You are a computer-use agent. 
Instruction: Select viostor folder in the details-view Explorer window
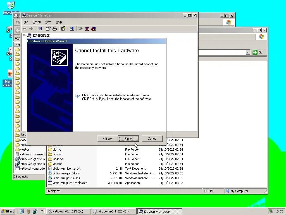[57, 164]
